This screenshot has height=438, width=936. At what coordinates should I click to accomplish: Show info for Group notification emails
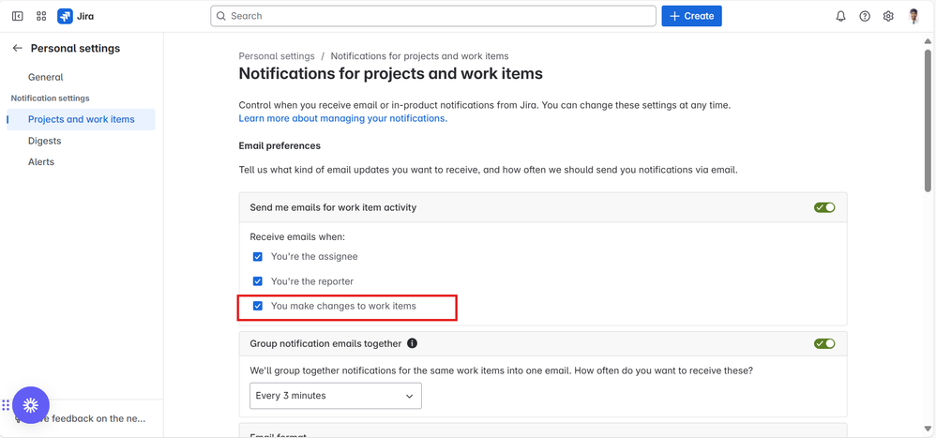412,344
